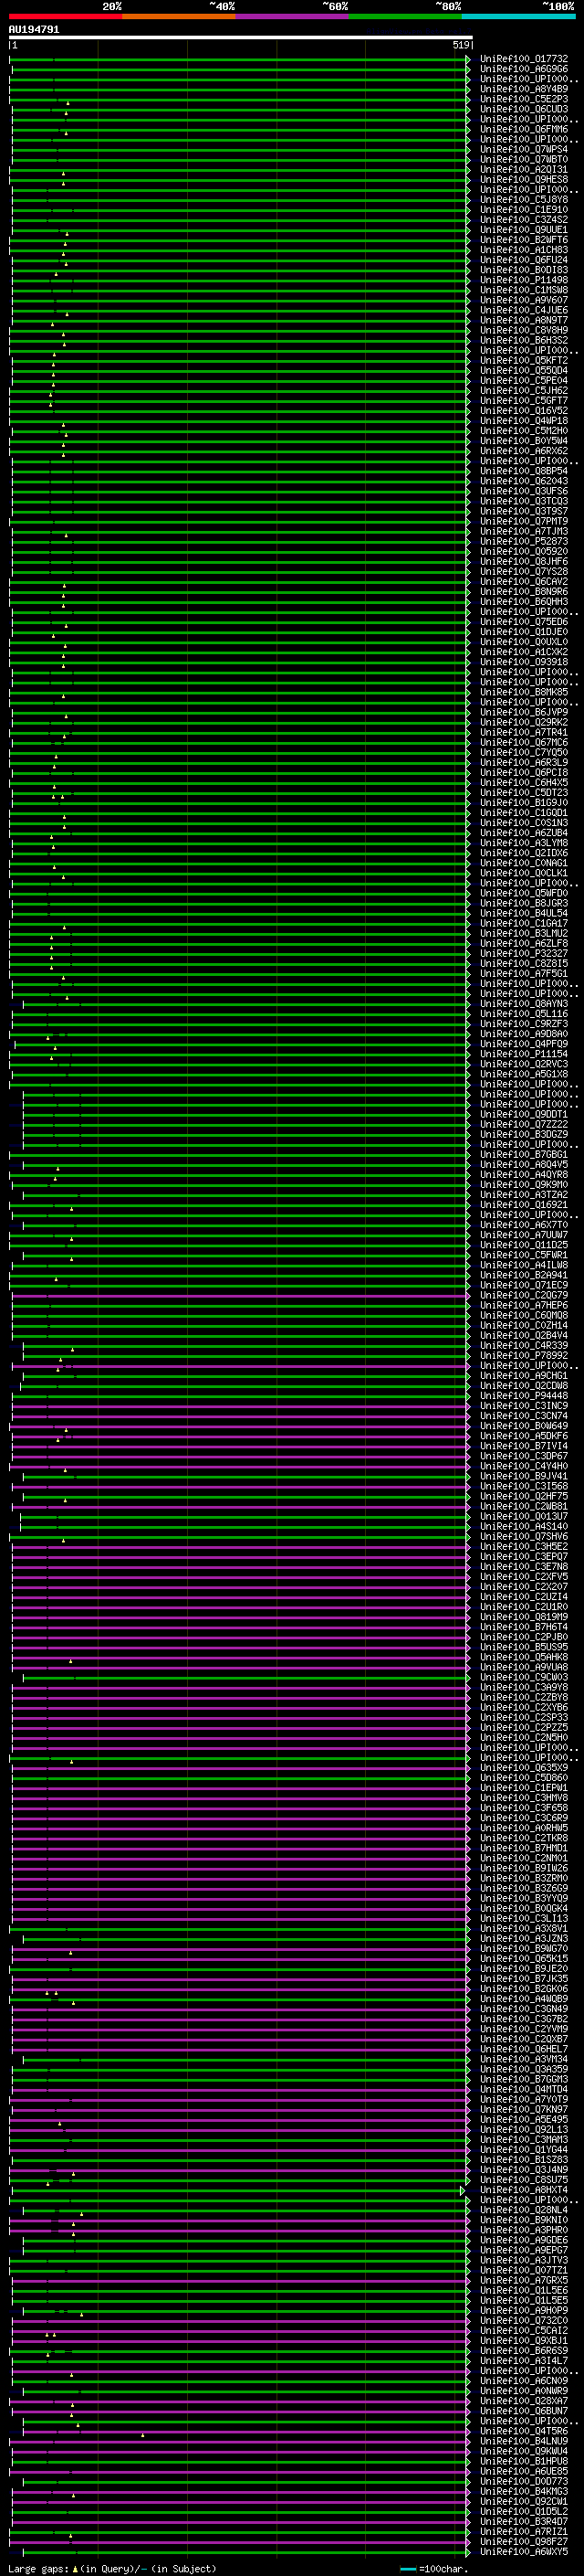This screenshot has width=584, height=2576.
Task: Choose hit UniRef100_Q16921
Action: pos(523,1204)
